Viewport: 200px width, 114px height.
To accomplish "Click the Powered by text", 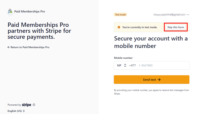I will [14, 105].
